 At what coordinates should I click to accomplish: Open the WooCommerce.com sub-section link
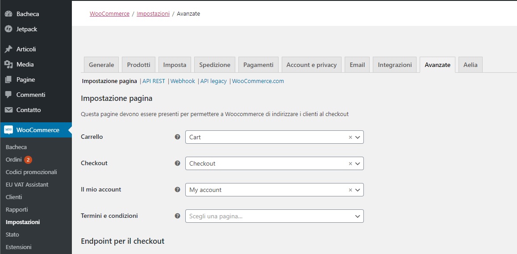pos(258,81)
